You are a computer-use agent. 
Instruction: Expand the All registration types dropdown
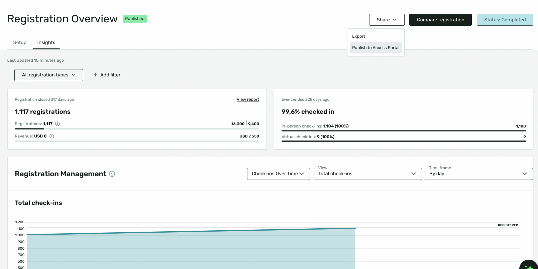click(49, 75)
